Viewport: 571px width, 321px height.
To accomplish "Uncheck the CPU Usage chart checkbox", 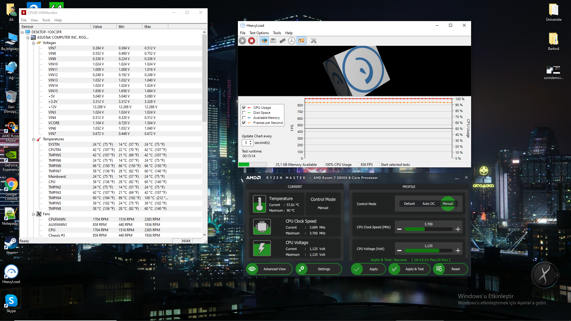I will [244, 108].
